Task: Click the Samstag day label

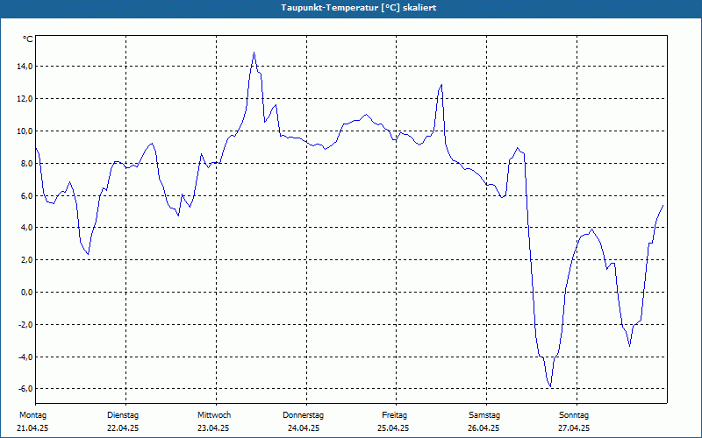Action: click(484, 415)
